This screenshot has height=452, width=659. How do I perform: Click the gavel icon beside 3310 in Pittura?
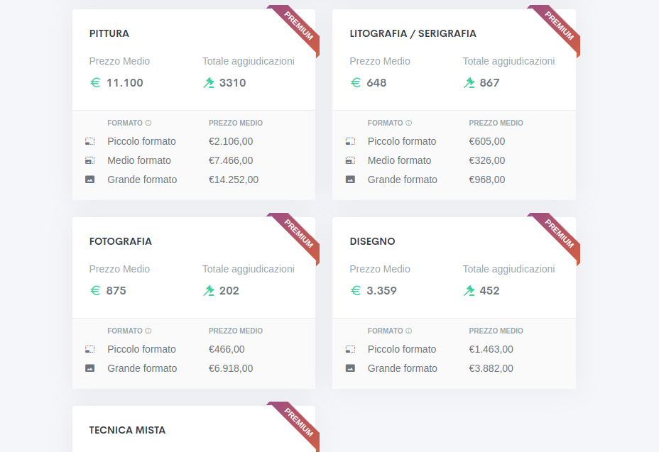[x=209, y=83]
